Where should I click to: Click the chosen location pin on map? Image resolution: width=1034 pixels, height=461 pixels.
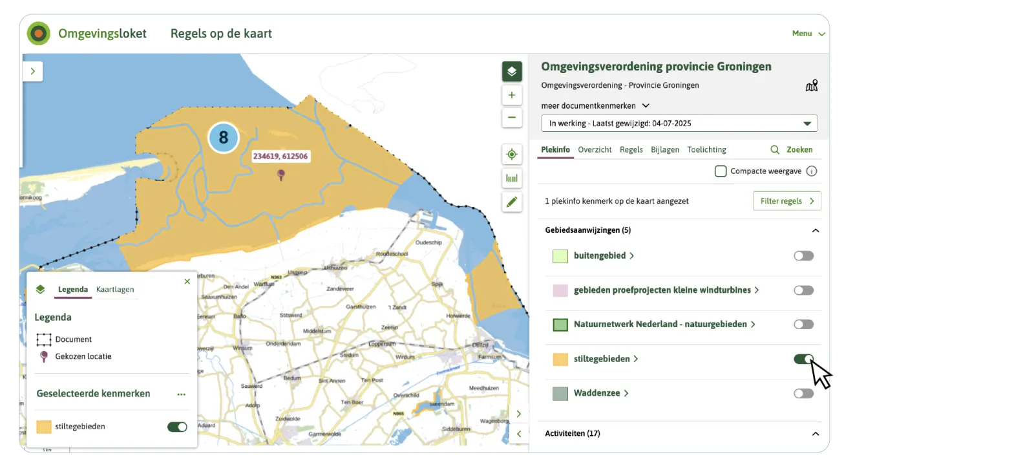click(x=281, y=175)
